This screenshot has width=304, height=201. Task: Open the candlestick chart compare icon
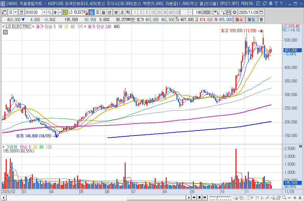click(x=216, y=12)
